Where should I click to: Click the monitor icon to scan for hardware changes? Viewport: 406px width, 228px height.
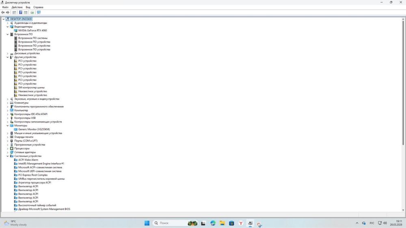coord(39,13)
